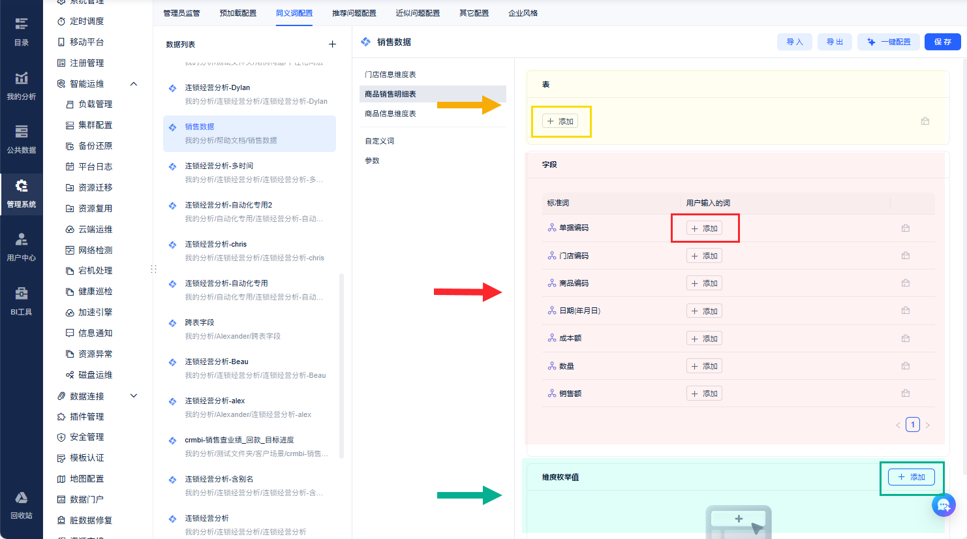Open the 回收站 recycle bin
This screenshot has height=539, width=967.
tap(22, 505)
